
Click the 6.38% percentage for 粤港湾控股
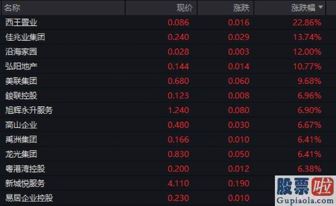310,169
